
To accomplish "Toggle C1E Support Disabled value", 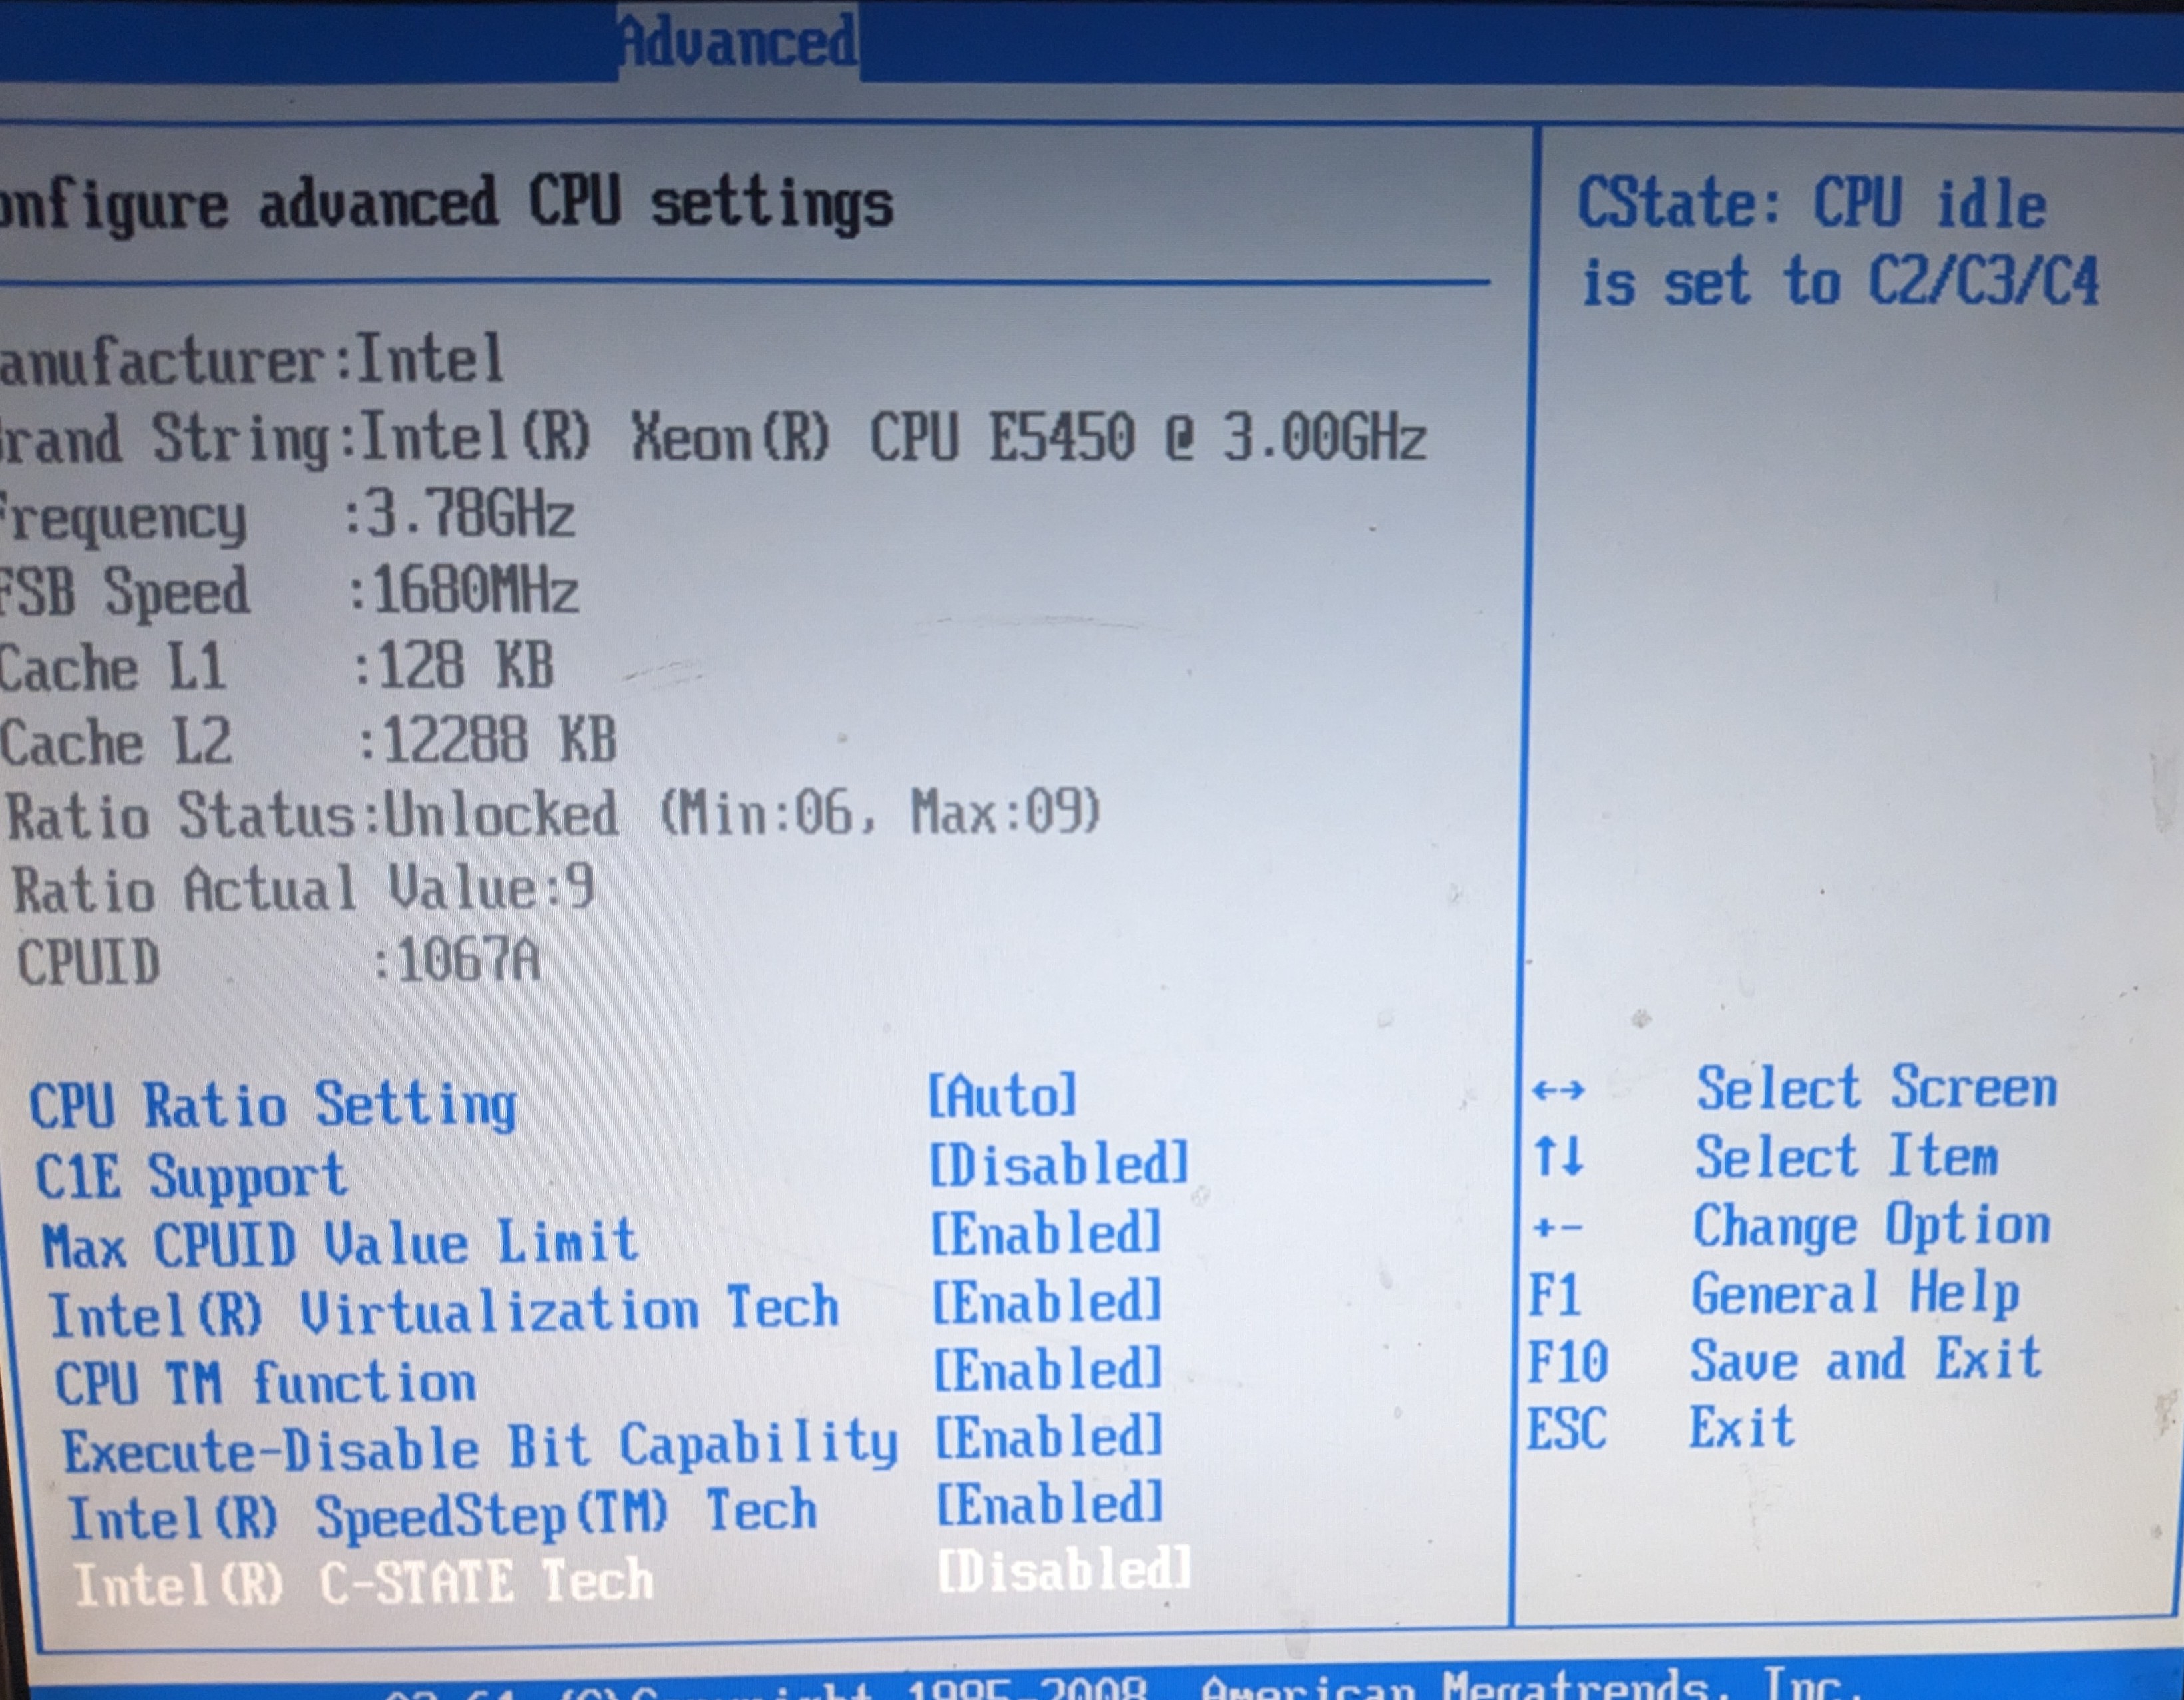I will (x=1059, y=1165).
